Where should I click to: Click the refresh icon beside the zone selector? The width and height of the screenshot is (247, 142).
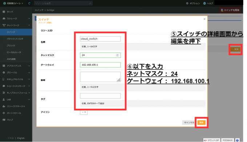(29, 3)
